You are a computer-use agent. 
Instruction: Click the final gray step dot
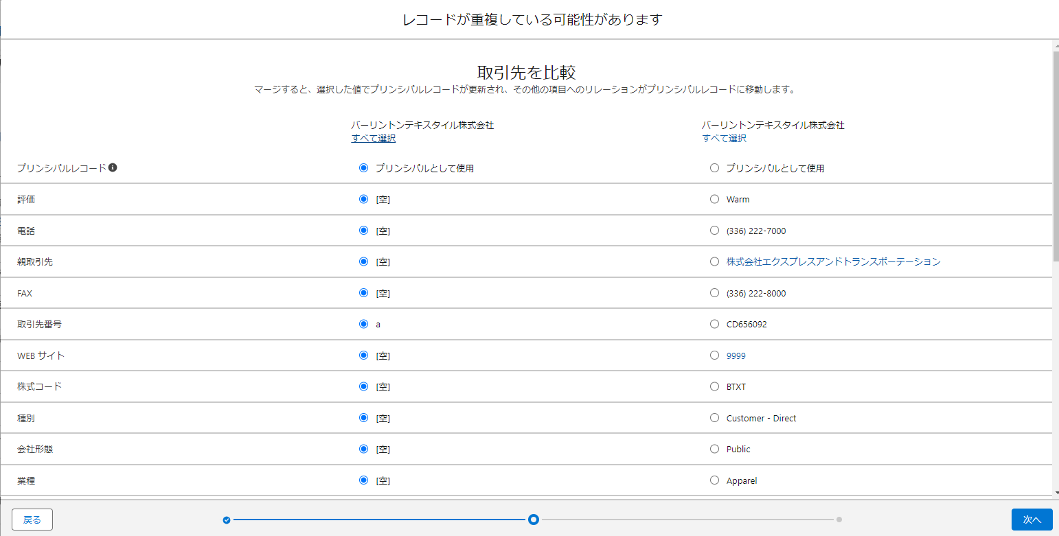pyautogui.click(x=839, y=520)
